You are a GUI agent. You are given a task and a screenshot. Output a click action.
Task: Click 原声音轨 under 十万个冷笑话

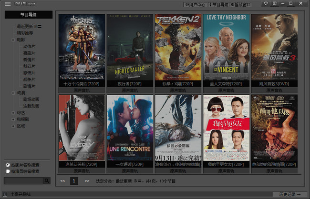pos(82,90)
